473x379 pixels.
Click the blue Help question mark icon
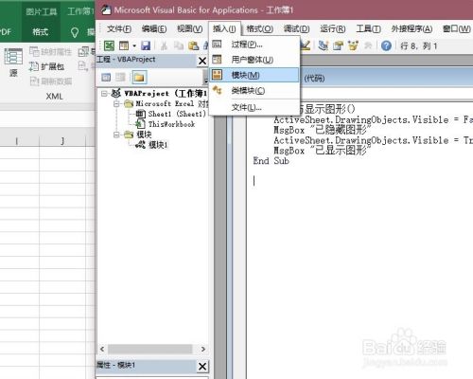point(386,46)
